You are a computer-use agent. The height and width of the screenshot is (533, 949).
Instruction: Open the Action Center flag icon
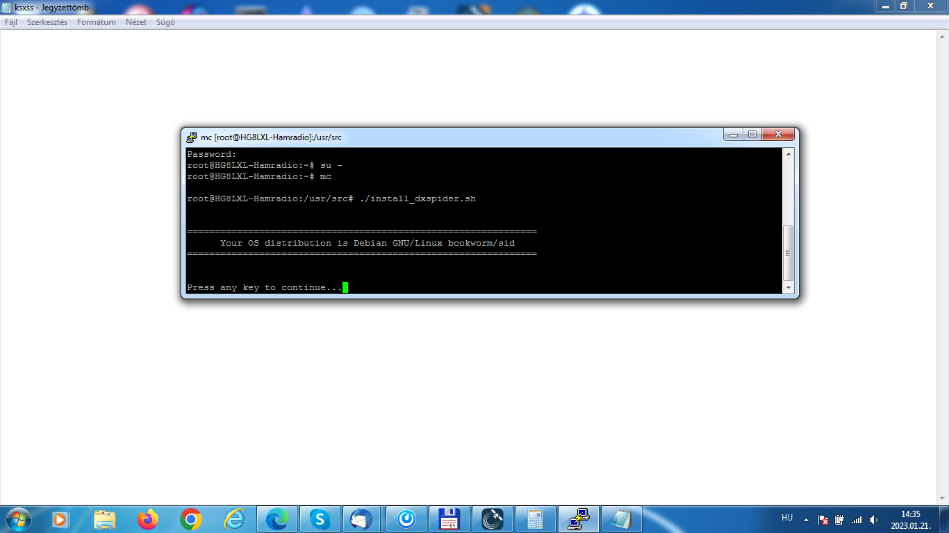point(823,519)
